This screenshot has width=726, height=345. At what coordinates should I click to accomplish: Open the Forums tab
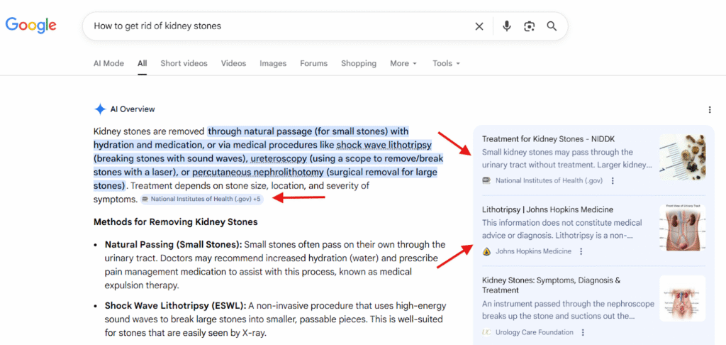click(x=313, y=63)
